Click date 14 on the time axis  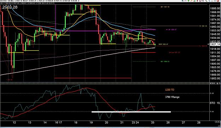click(x=45, y=122)
